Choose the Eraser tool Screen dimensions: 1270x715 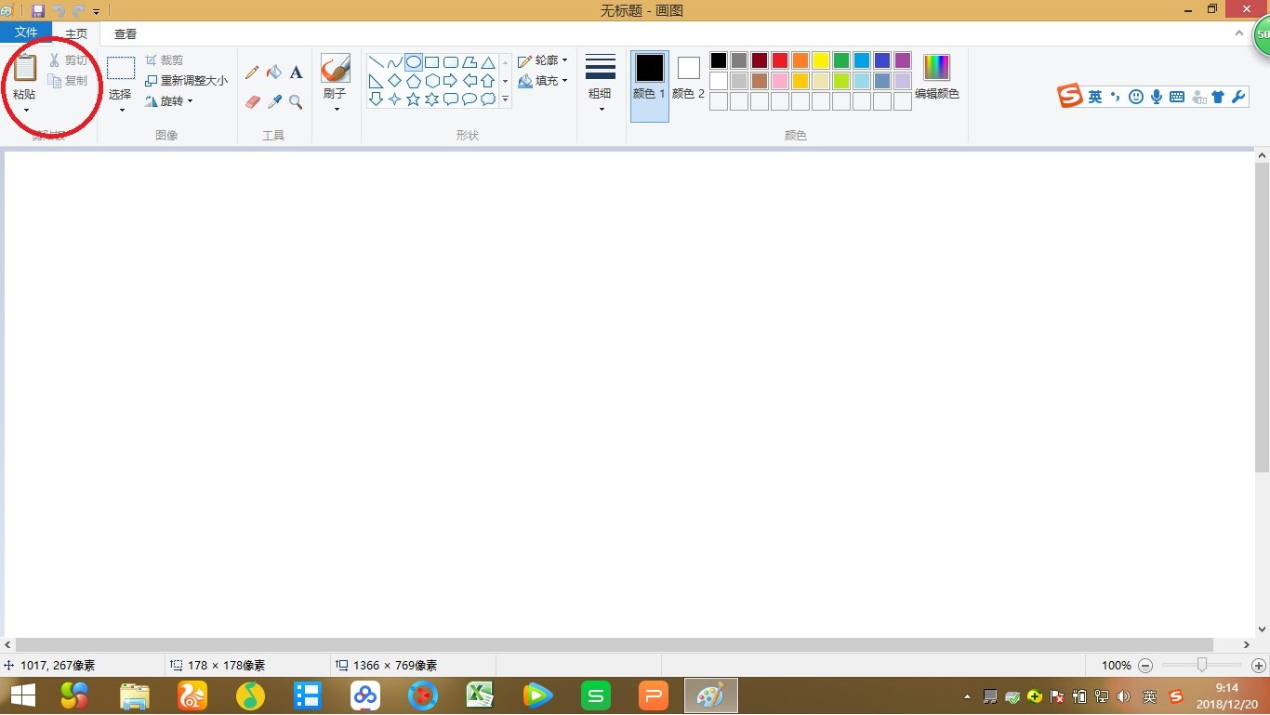click(x=252, y=102)
